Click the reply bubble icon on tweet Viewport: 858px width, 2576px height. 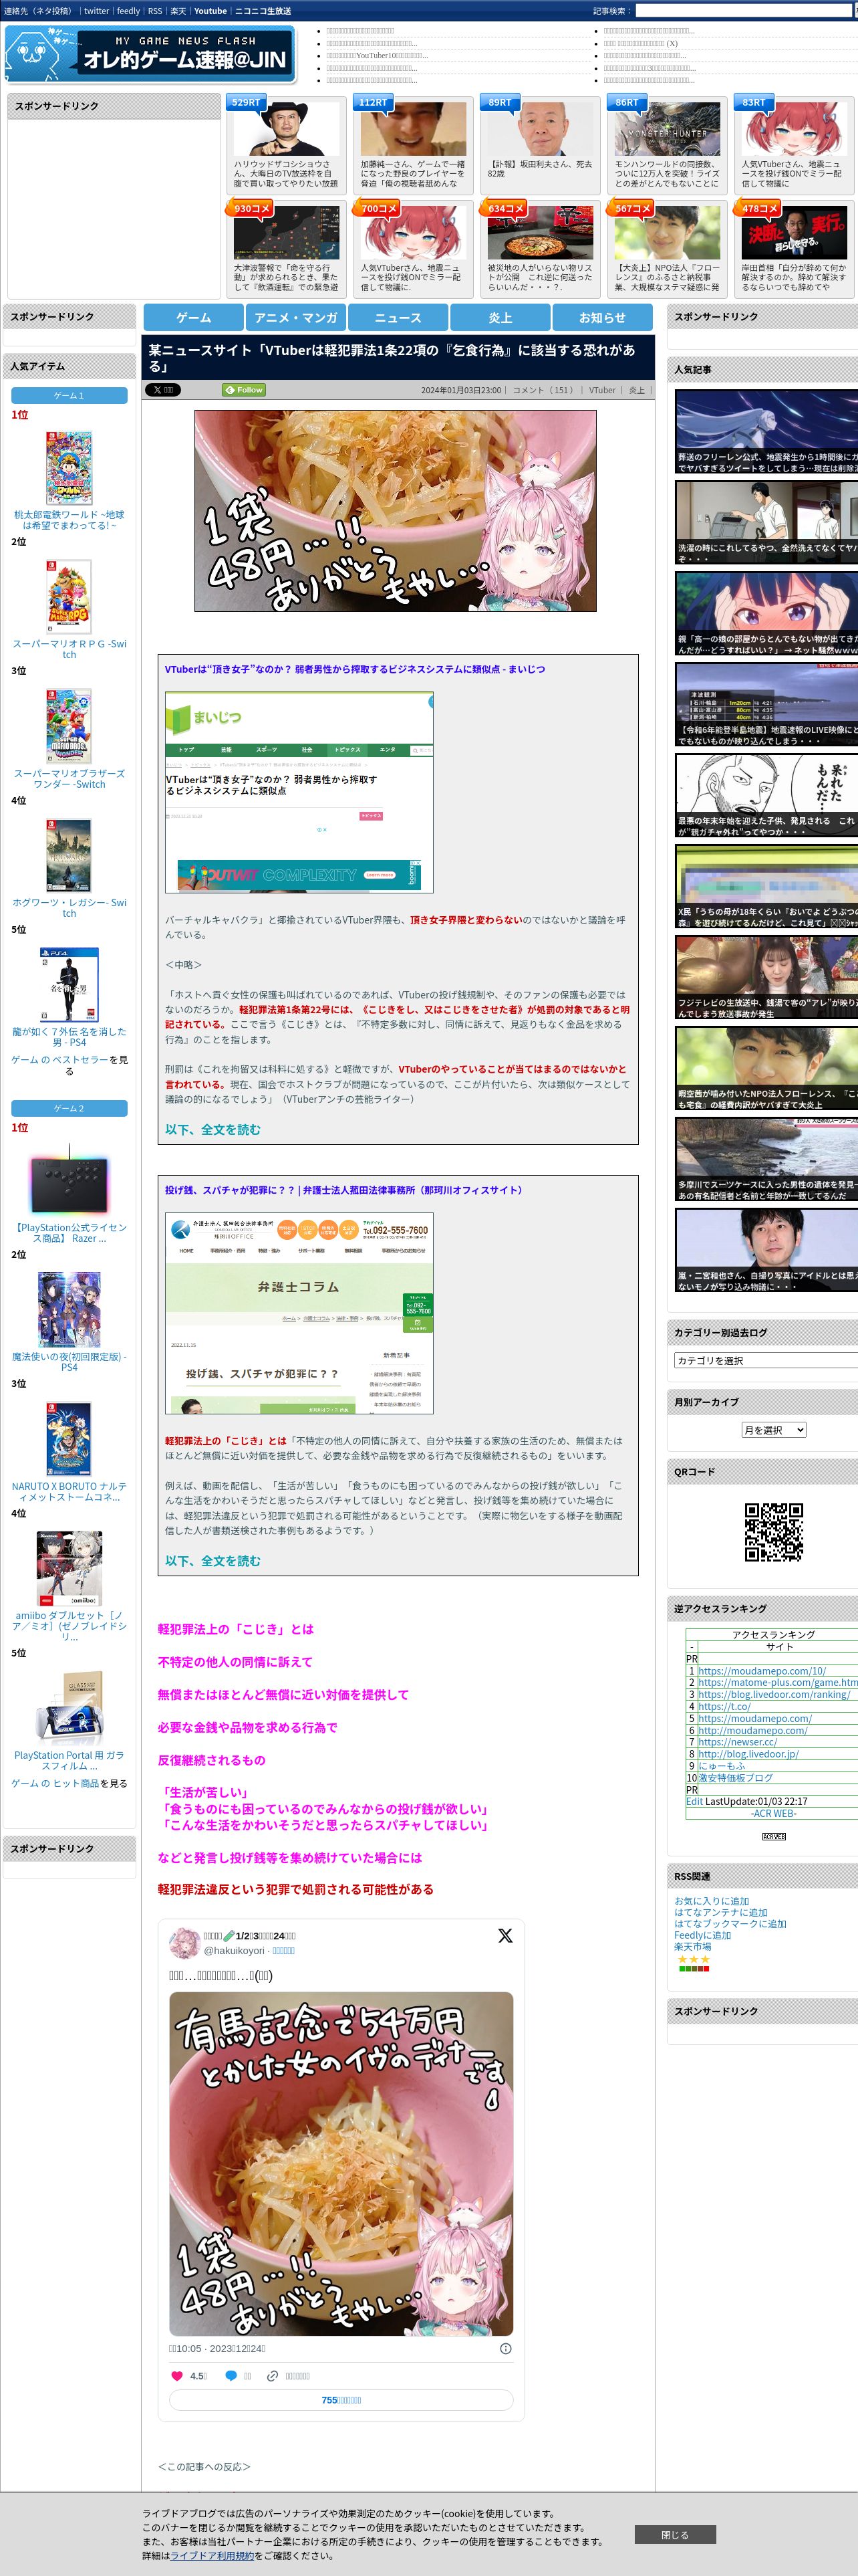tap(231, 2376)
